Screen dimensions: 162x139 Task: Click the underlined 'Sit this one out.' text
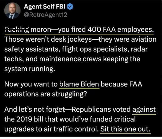pyautogui.click(x=125, y=129)
